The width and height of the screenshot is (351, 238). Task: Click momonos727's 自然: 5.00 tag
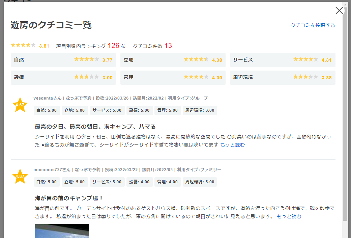pos(47,182)
